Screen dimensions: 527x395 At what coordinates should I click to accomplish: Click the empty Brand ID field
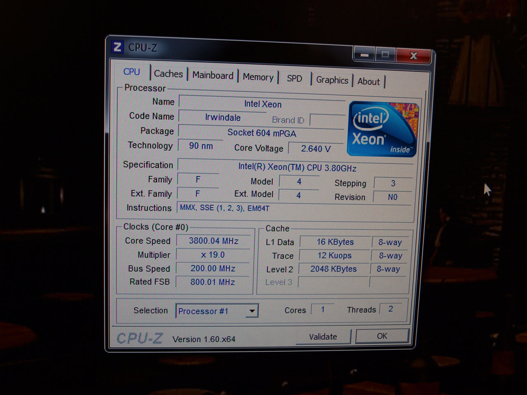327,120
